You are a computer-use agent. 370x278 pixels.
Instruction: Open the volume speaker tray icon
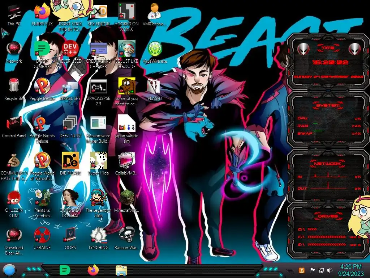pos(330,270)
